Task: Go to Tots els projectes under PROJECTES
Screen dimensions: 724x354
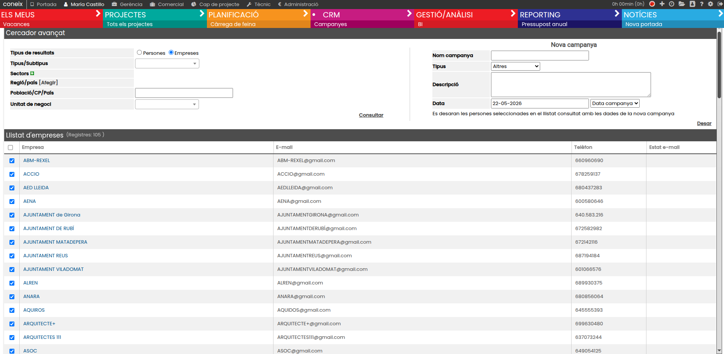Action: (x=129, y=24)
